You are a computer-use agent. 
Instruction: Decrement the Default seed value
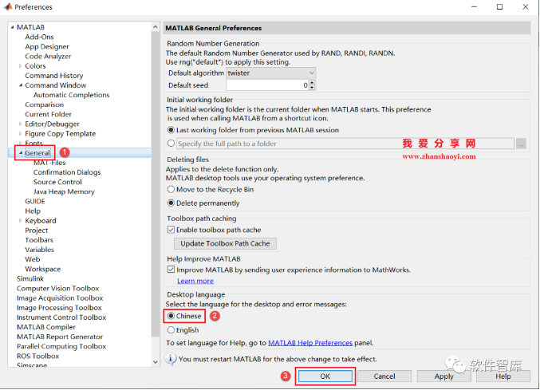(312, 88)
